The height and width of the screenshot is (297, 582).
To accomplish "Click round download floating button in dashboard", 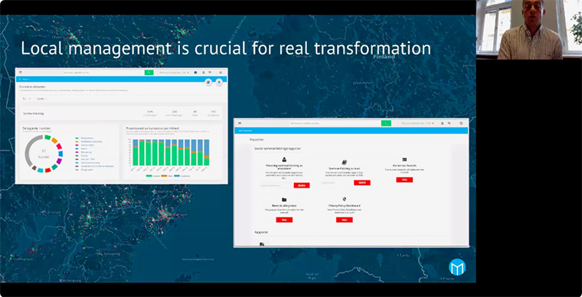I will pyautogui.click(x=219, y=83).
